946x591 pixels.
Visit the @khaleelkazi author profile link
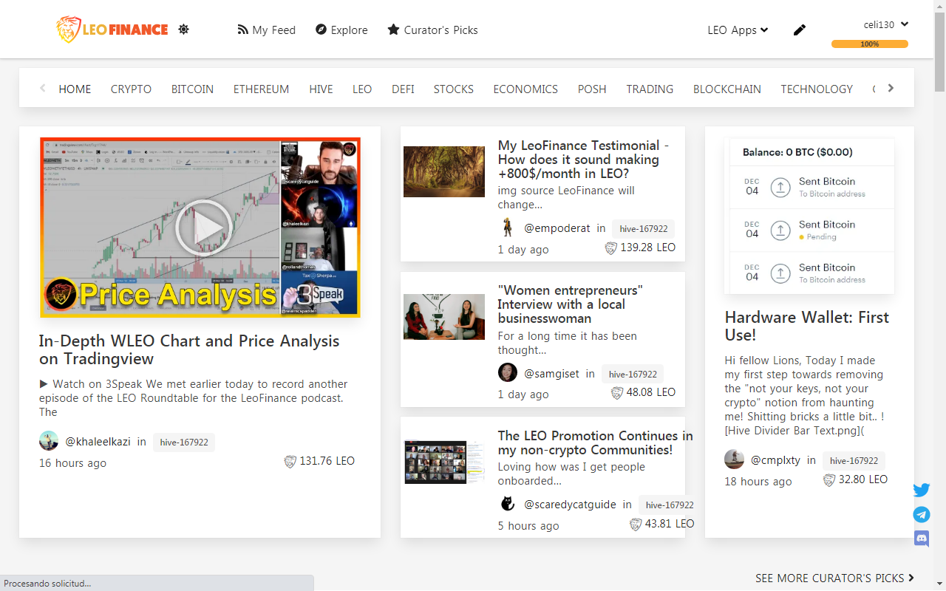(x=98, y=442)
